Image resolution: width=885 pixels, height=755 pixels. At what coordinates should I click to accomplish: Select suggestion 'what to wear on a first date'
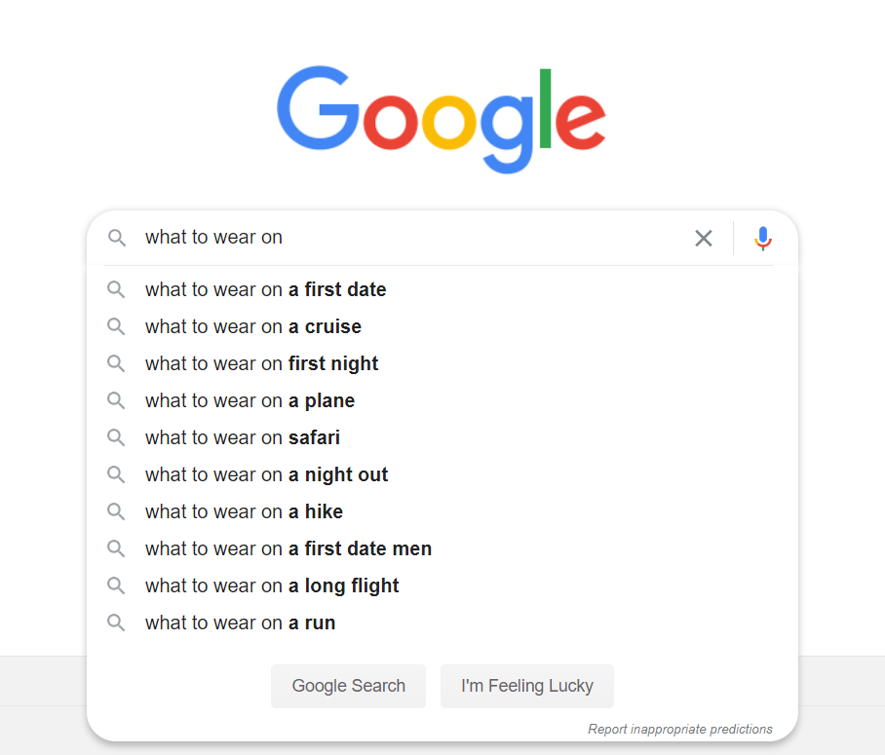442,289
